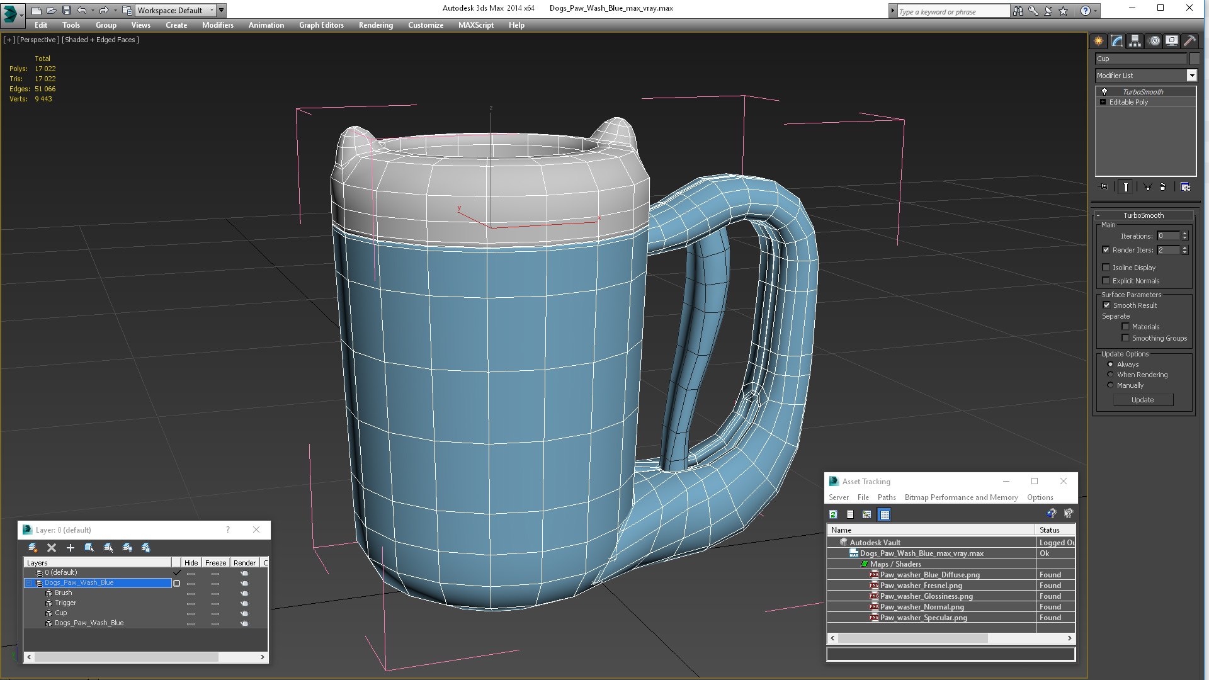This screenshot has width=1209, height=680.
Task: Open the Paths menu in Asset Tracking
Action: [x=886, y=497]
